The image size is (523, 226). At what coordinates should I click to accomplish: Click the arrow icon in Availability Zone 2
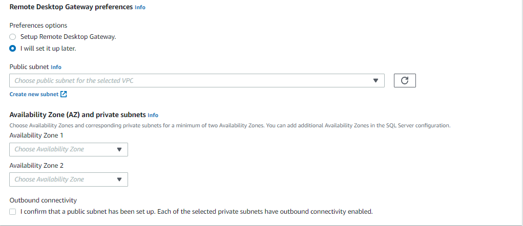click(119, 179)
